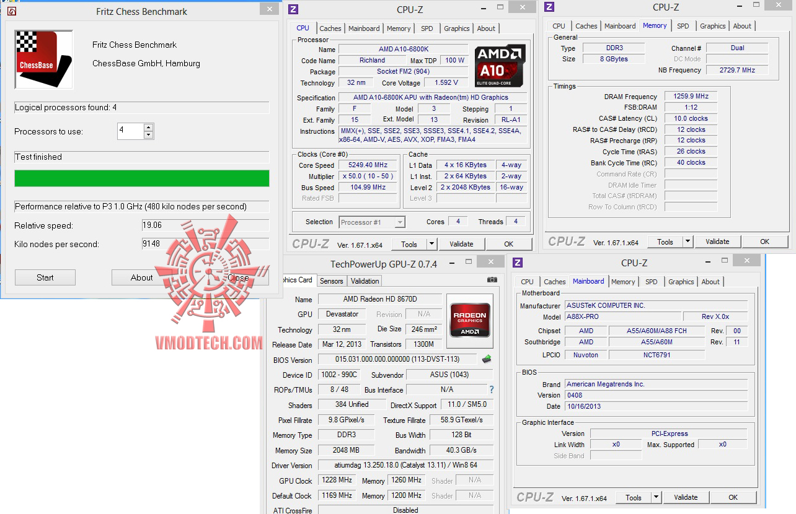The image size is (796, 514).
Task: Open the Mainboard tab in the CPU-Z Memory window
Action: pyautogui.click(x=620, y=26)
